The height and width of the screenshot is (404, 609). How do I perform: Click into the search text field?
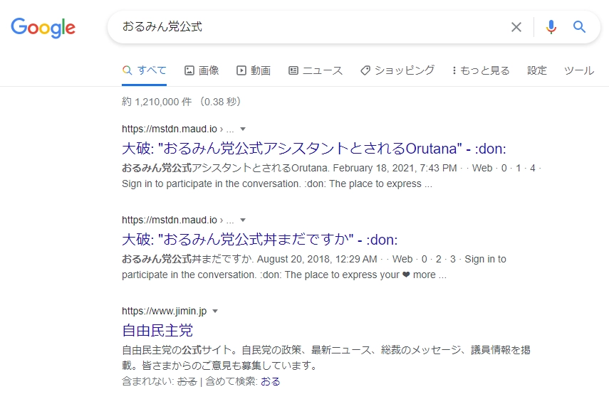pos(306,27)
